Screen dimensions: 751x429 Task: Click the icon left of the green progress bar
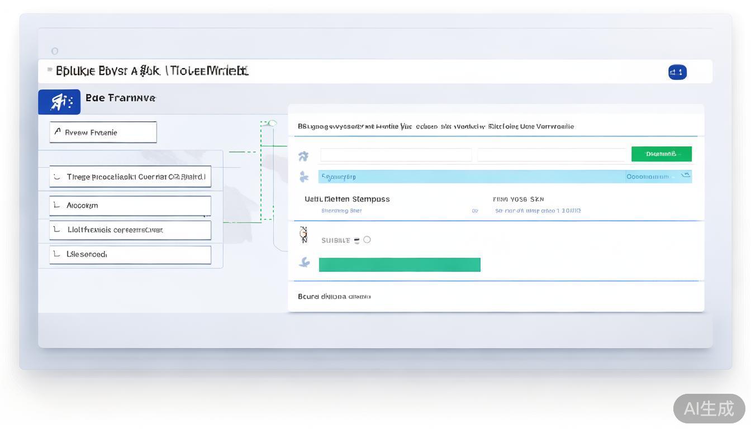pos(304,262)
